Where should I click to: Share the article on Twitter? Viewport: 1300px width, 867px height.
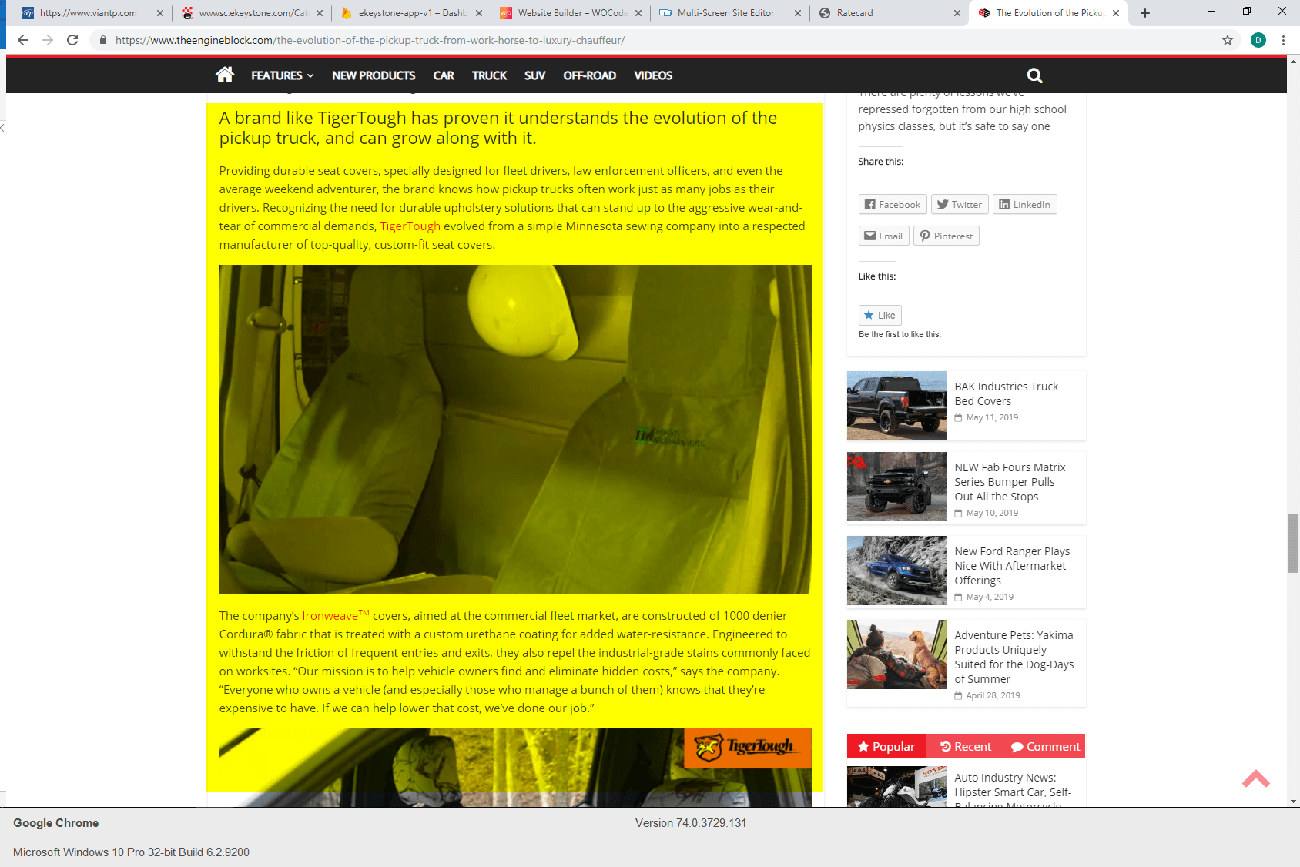960,204
